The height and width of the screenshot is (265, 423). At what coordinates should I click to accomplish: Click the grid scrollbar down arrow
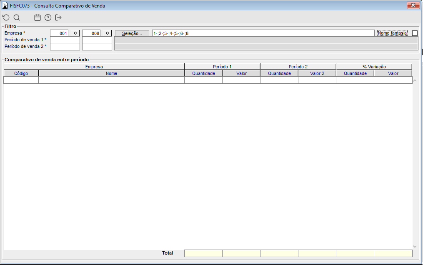(415, 246)
